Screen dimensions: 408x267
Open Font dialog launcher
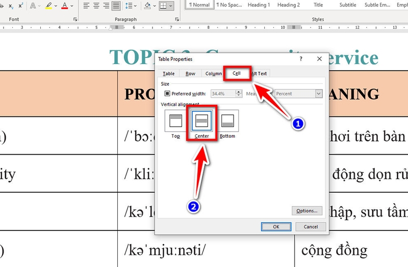point(75,19)
